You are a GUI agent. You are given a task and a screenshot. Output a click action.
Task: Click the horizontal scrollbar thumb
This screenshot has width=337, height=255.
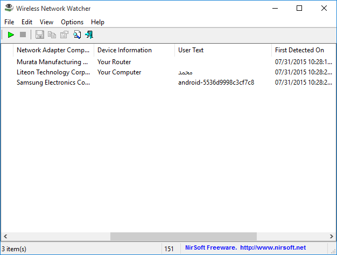184,236
